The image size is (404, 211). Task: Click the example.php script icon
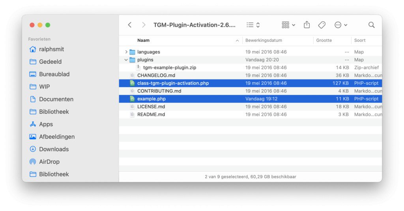pyautogui.click(x=132, y=99)
